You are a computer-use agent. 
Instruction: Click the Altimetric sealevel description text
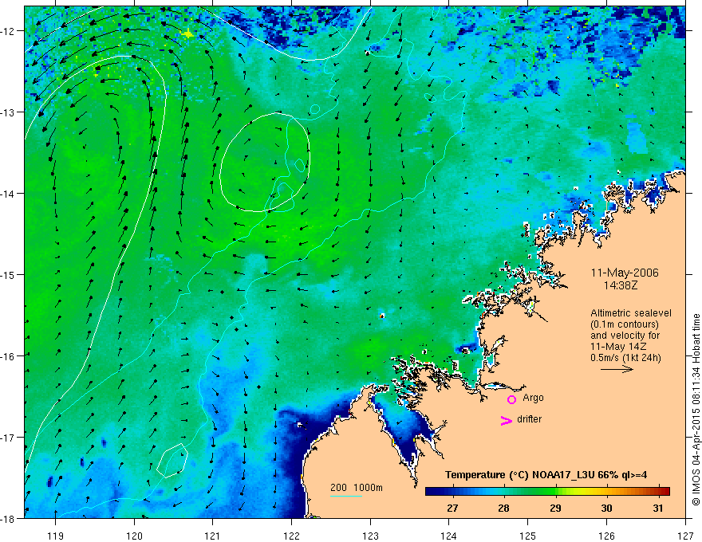(x=631, y=336)
